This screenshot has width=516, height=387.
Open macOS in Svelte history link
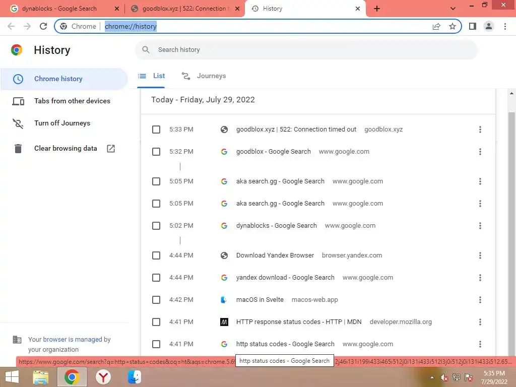click(x=260, y=300)
